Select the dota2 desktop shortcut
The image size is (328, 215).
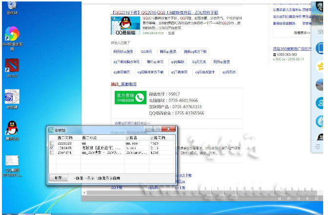pos(12,68)
